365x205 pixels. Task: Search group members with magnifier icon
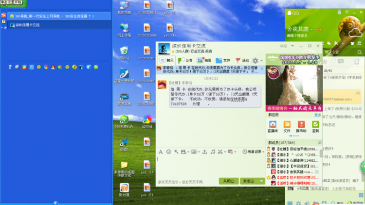click(320, 142)
